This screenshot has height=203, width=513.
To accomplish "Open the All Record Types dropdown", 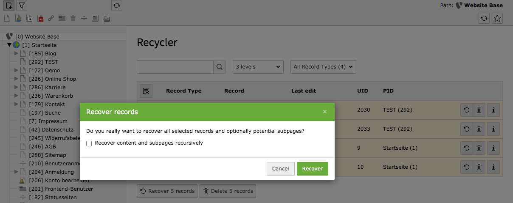I will (x=323, y=67).
